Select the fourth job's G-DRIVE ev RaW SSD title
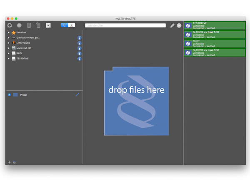Viewport: 250px width, 183px height. click(x=206, y=50)
